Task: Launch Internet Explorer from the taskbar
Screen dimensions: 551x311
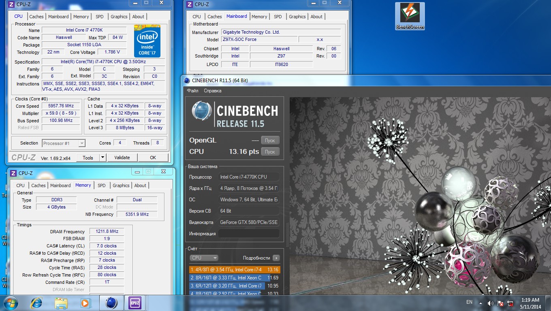Action: pos(36,303)
